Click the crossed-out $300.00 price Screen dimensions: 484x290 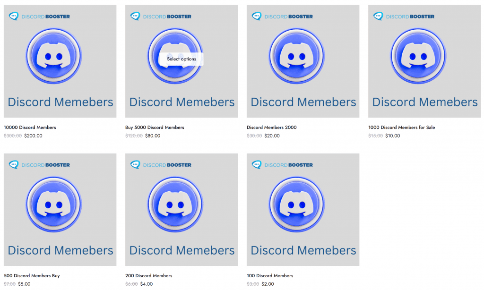(13, 136)
